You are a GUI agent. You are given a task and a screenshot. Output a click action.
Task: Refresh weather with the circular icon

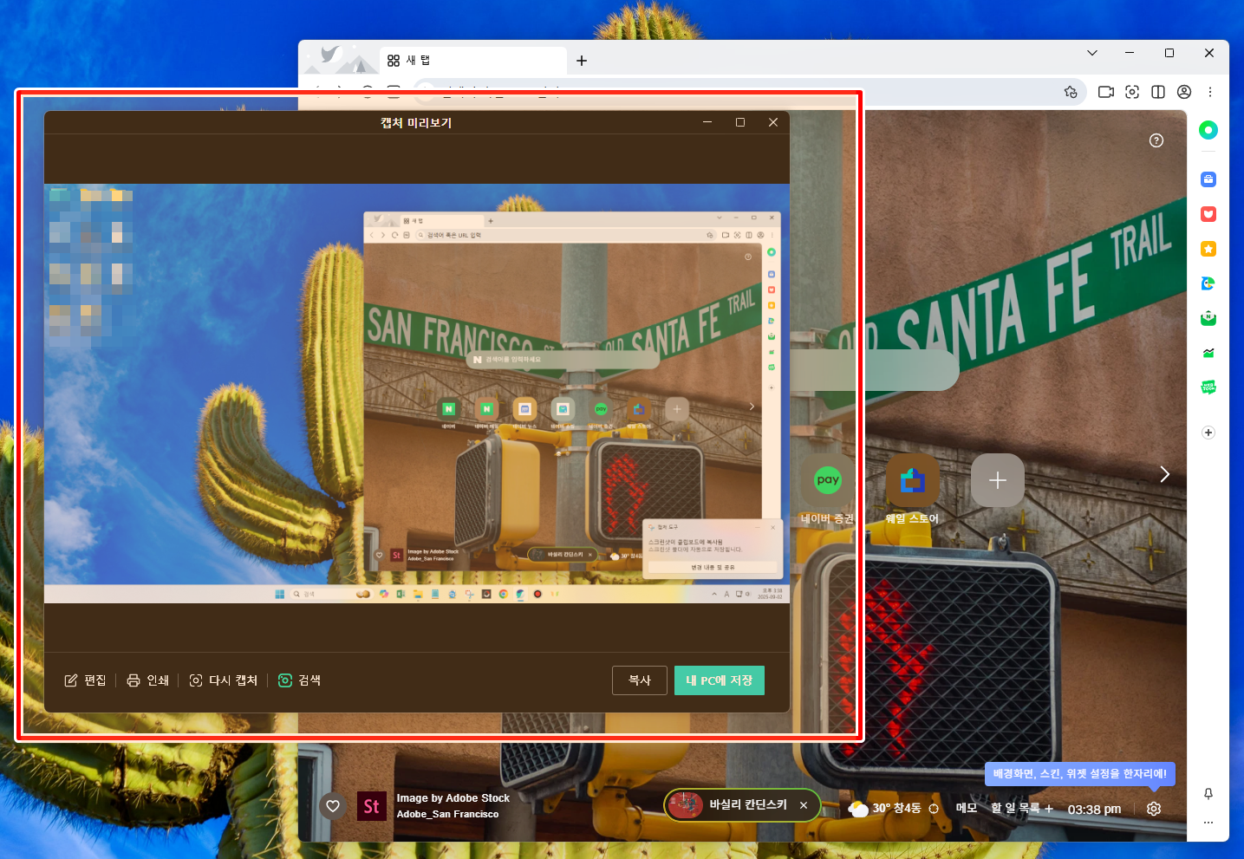pyautogui.click(x=934, y=809)
